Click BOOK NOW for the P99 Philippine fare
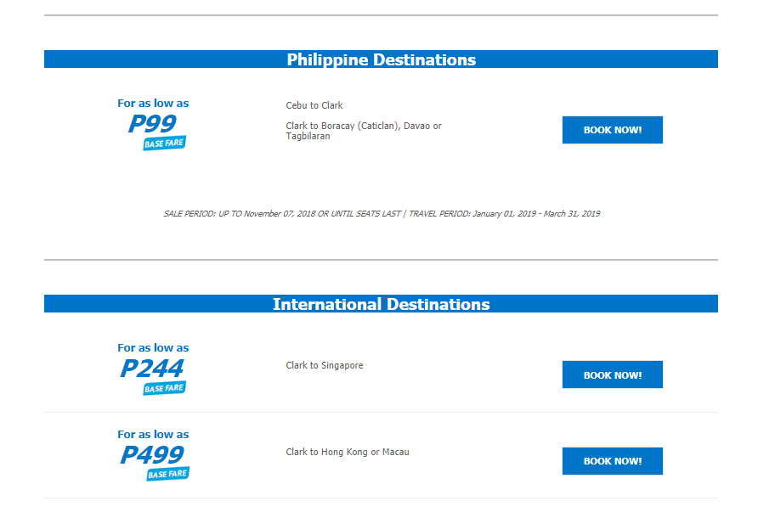 click(613, 130)
